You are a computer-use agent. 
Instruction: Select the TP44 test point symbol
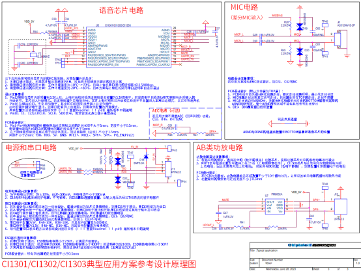[179, 183]
